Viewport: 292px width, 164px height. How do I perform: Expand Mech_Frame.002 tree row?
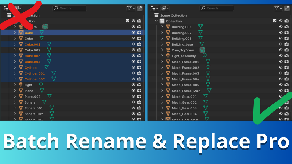coord(162,68)
